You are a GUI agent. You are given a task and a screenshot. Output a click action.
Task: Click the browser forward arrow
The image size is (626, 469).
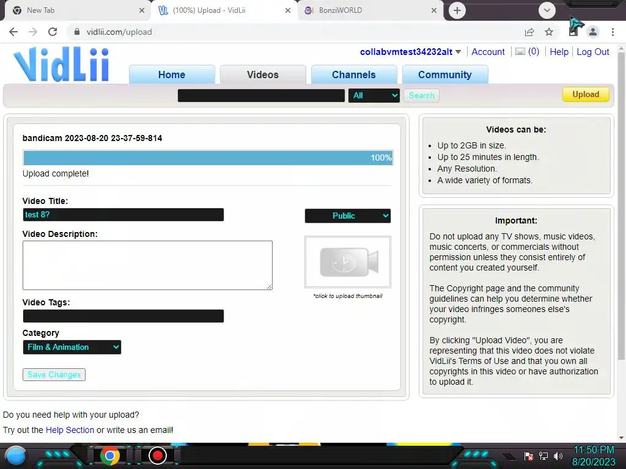click(x=33, y=32)
